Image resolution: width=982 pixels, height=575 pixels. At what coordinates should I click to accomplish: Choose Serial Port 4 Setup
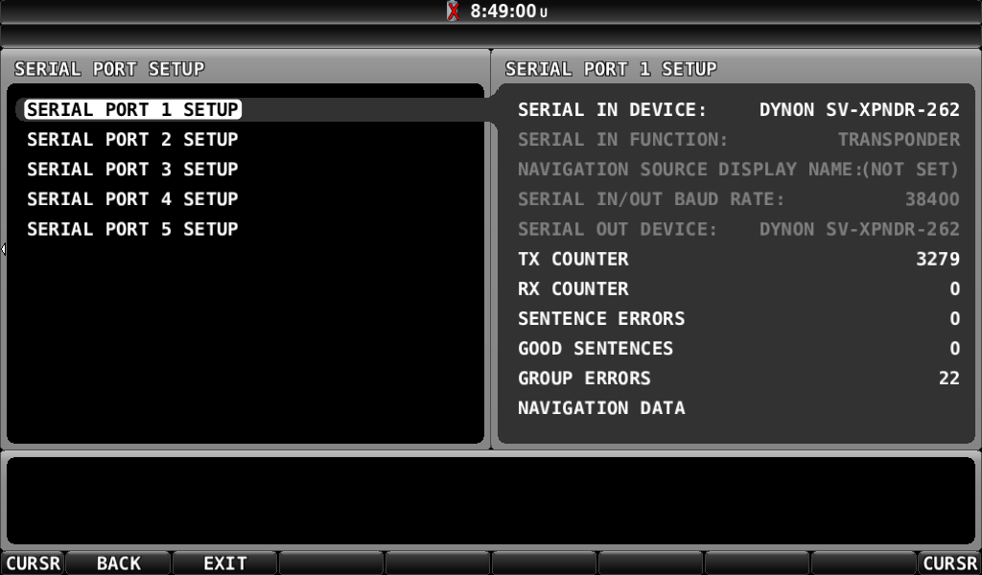pos(132,199)
